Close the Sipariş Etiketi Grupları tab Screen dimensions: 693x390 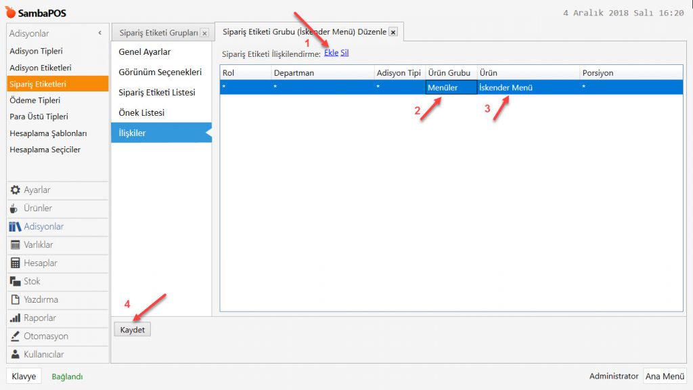(204, 33)
